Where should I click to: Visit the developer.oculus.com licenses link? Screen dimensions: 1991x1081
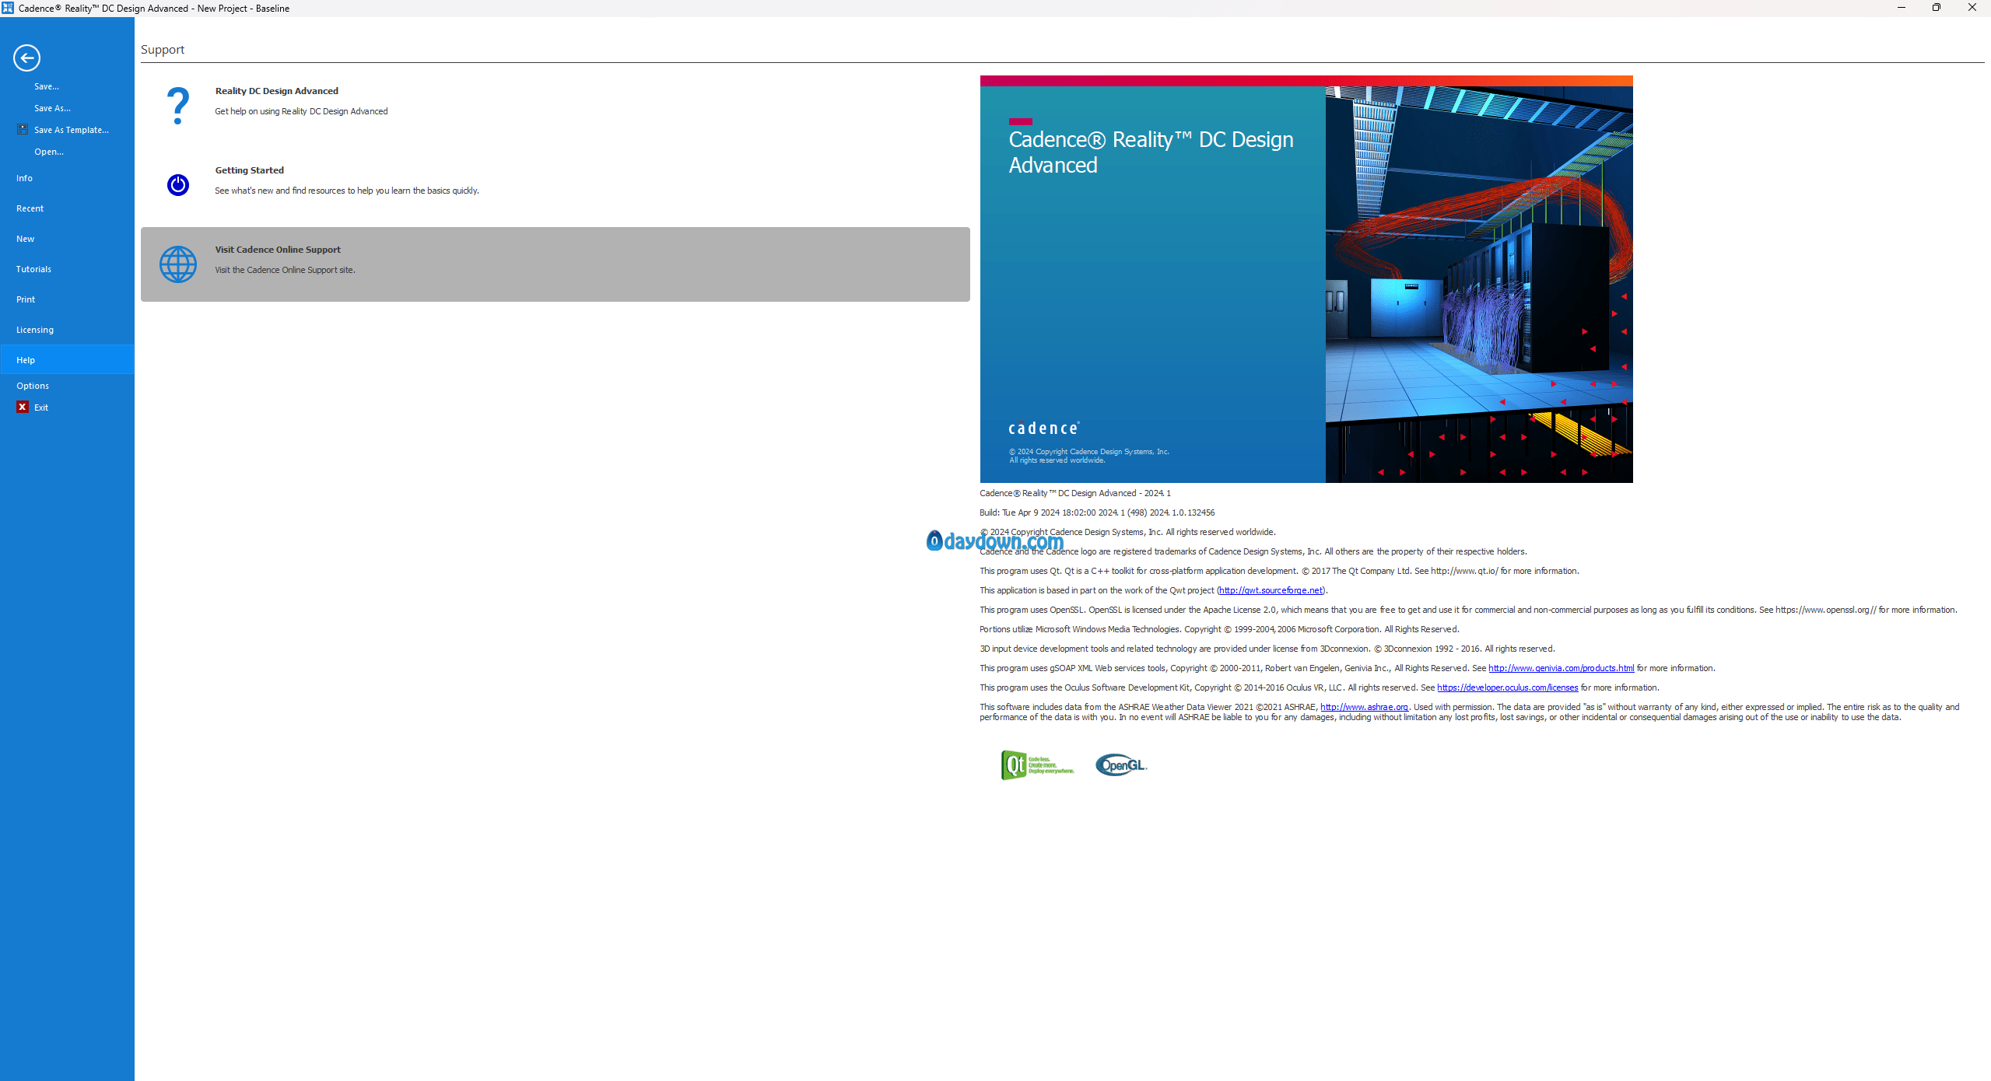coord(1507,687)
